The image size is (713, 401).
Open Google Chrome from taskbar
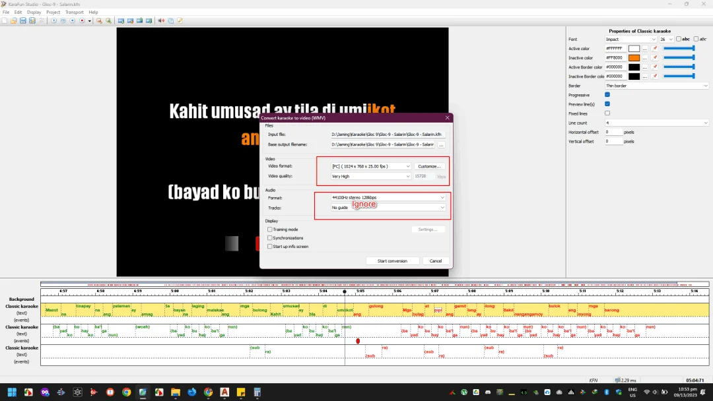click(126, 392)
